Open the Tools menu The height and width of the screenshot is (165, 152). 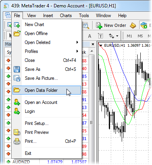[84, 16]
